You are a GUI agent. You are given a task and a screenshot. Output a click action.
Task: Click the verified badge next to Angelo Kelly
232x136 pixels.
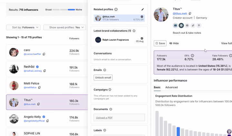tap(44, 117)
